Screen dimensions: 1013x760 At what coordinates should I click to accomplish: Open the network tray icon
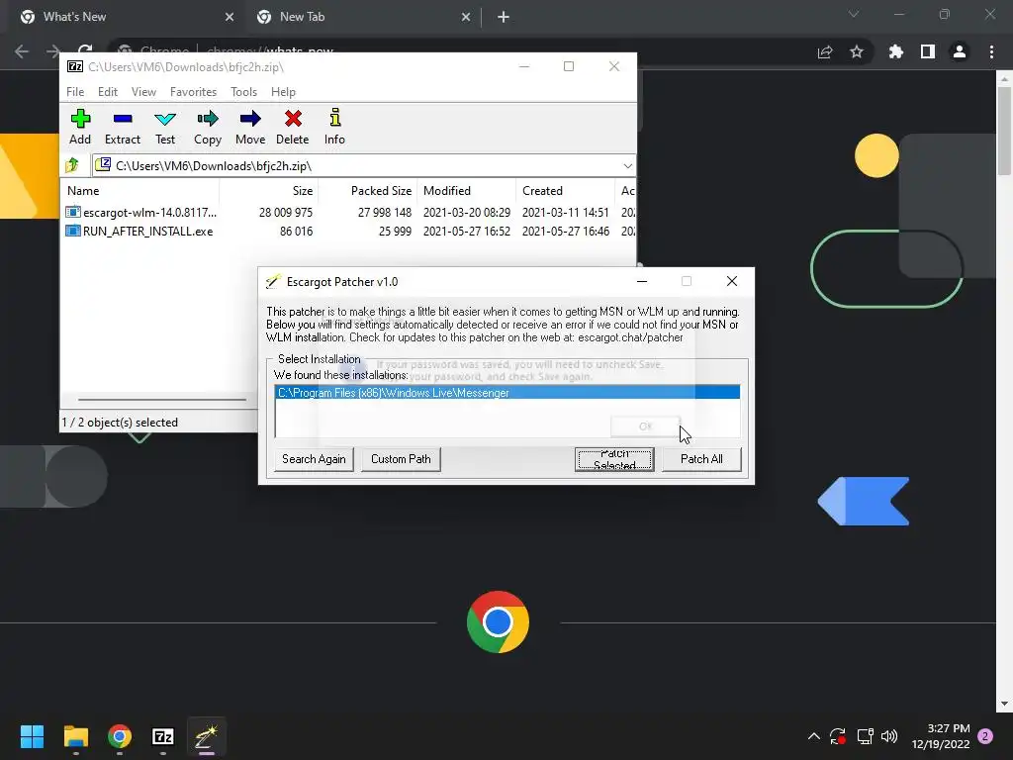[x=865, y=736]
